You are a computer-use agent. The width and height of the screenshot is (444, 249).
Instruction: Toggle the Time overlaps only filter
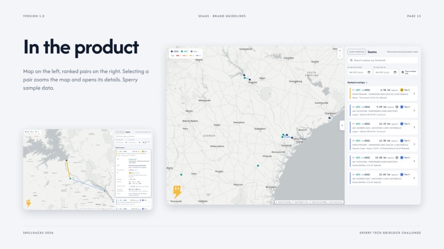click(x=409, y=73)
